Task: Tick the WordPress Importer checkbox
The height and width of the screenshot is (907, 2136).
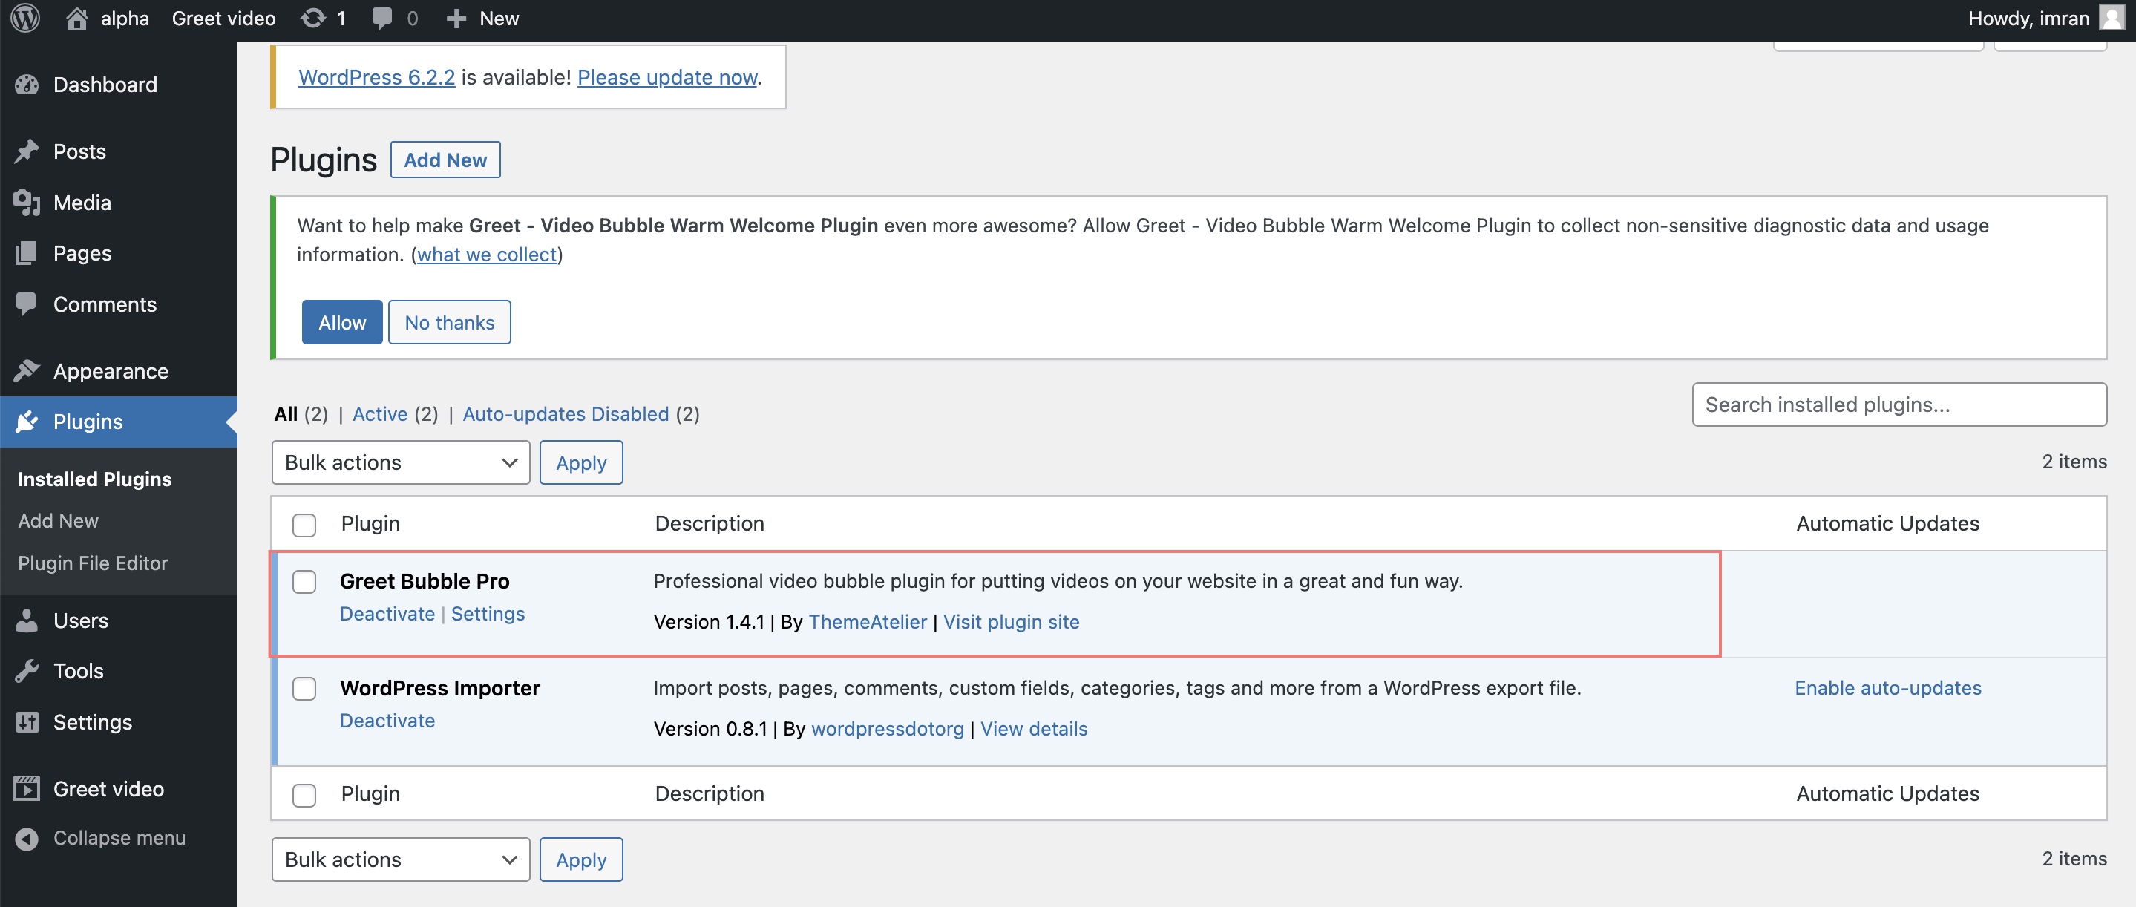Action: pyautogui.click(x=304, y=689)
